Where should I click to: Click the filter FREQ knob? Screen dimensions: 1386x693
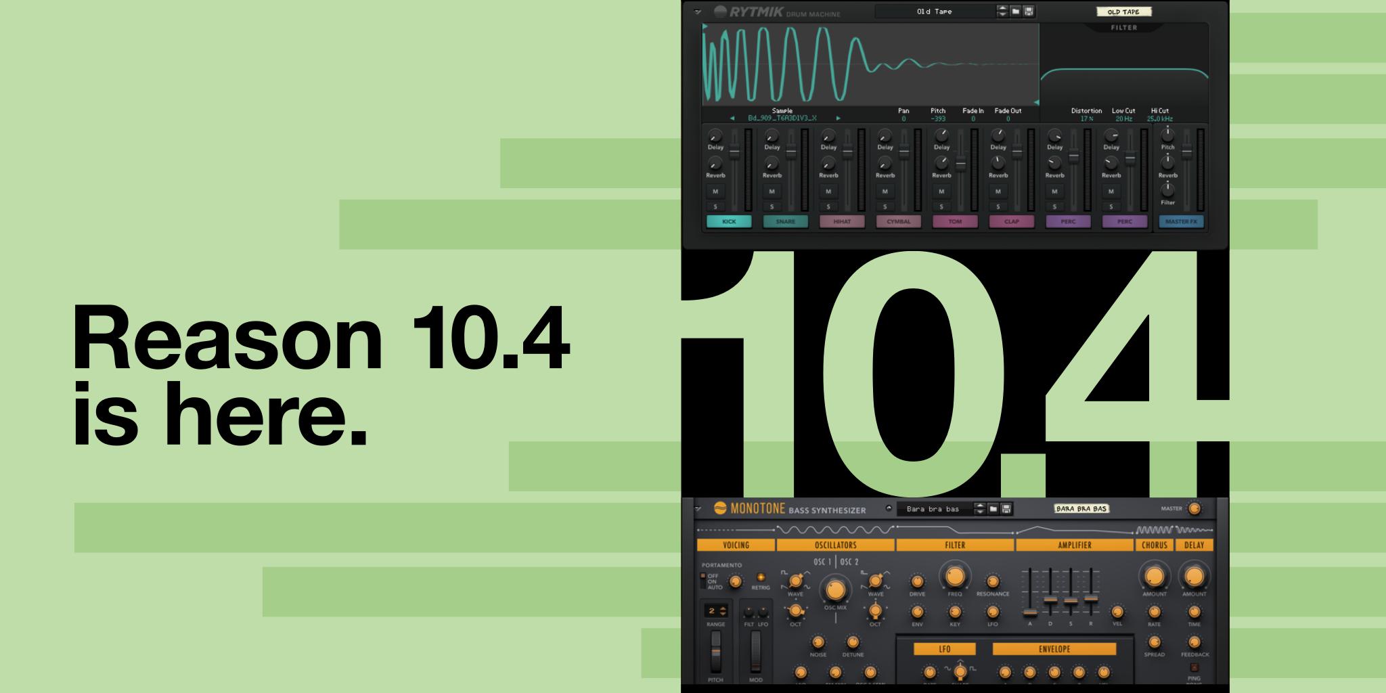click(954, 577)
